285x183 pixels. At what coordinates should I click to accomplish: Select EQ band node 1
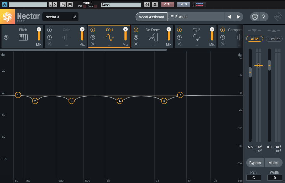[18, 95]
